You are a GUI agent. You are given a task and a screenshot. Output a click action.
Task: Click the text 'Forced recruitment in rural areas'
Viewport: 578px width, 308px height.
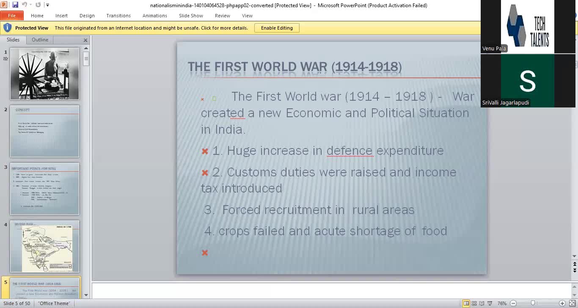[x=318, y=210]
